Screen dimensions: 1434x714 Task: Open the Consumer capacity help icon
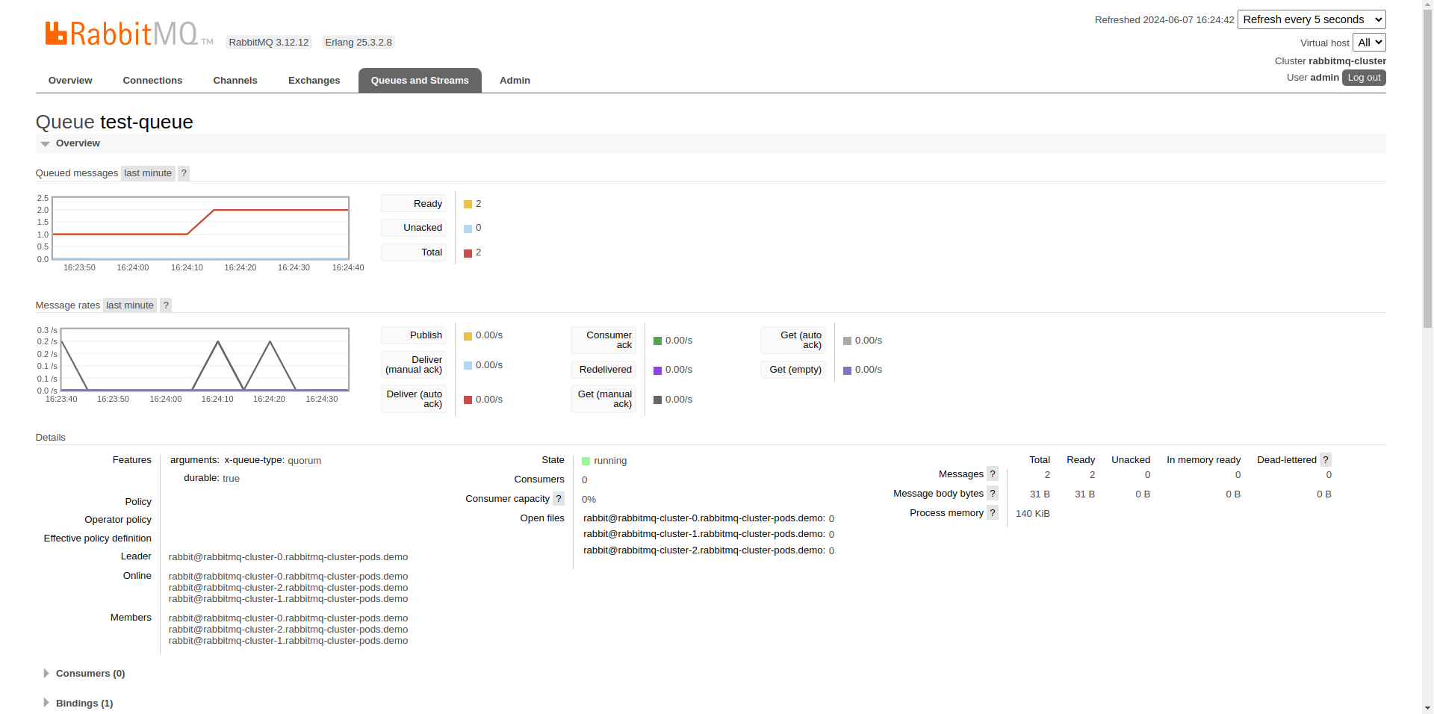pos(559,499)
